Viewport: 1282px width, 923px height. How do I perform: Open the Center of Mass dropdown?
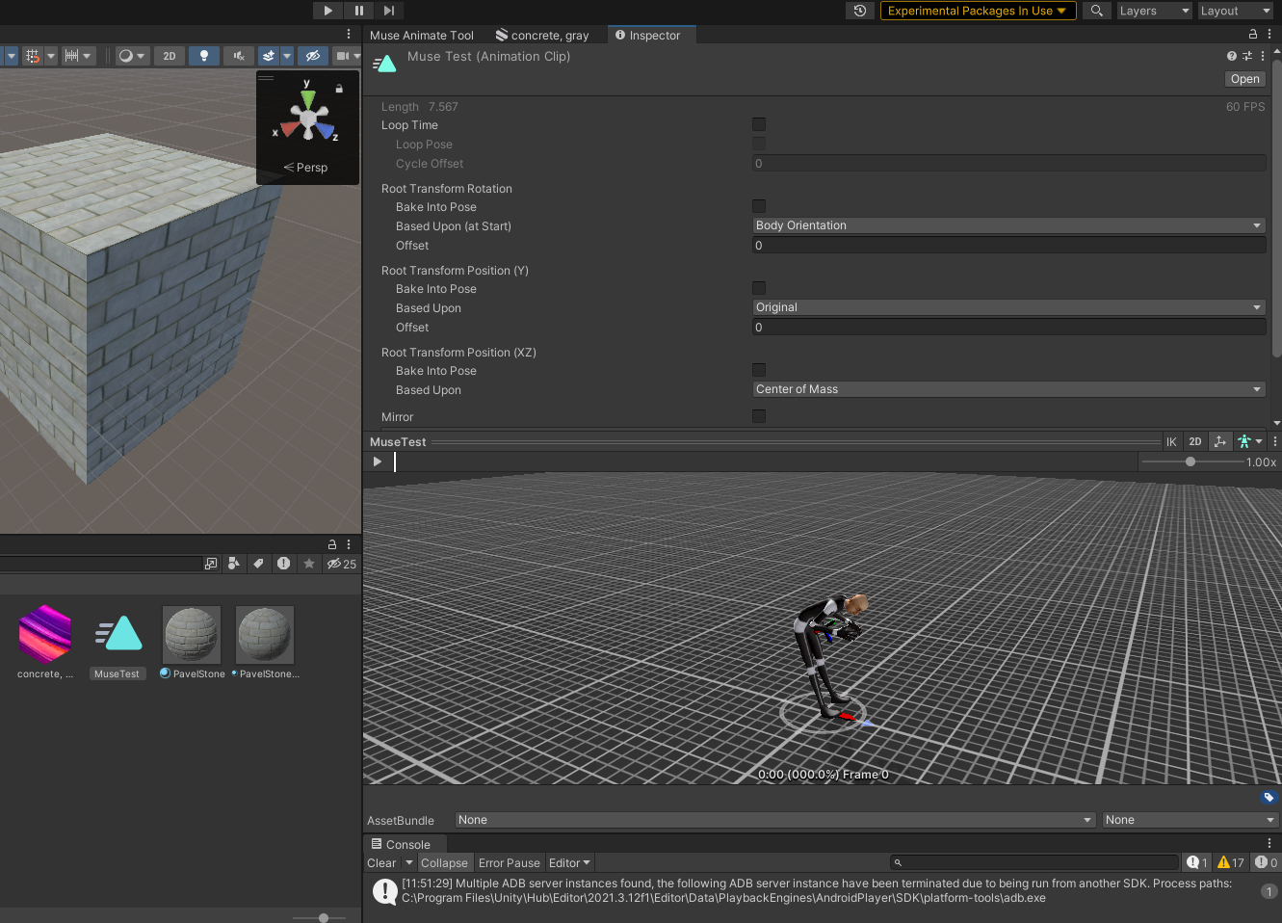click(1008, 389)
